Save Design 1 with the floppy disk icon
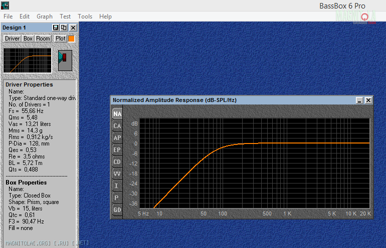 pyautogui.click(x=56, y=27)
